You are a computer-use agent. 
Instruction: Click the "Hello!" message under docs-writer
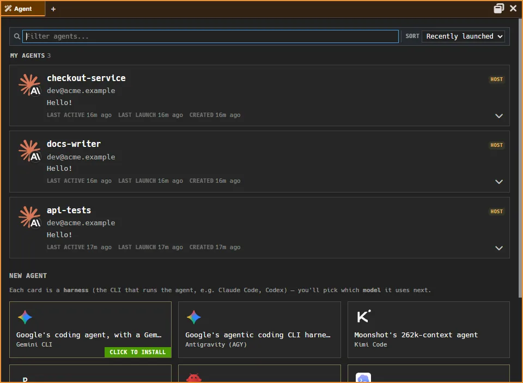[x=59, y=169]
